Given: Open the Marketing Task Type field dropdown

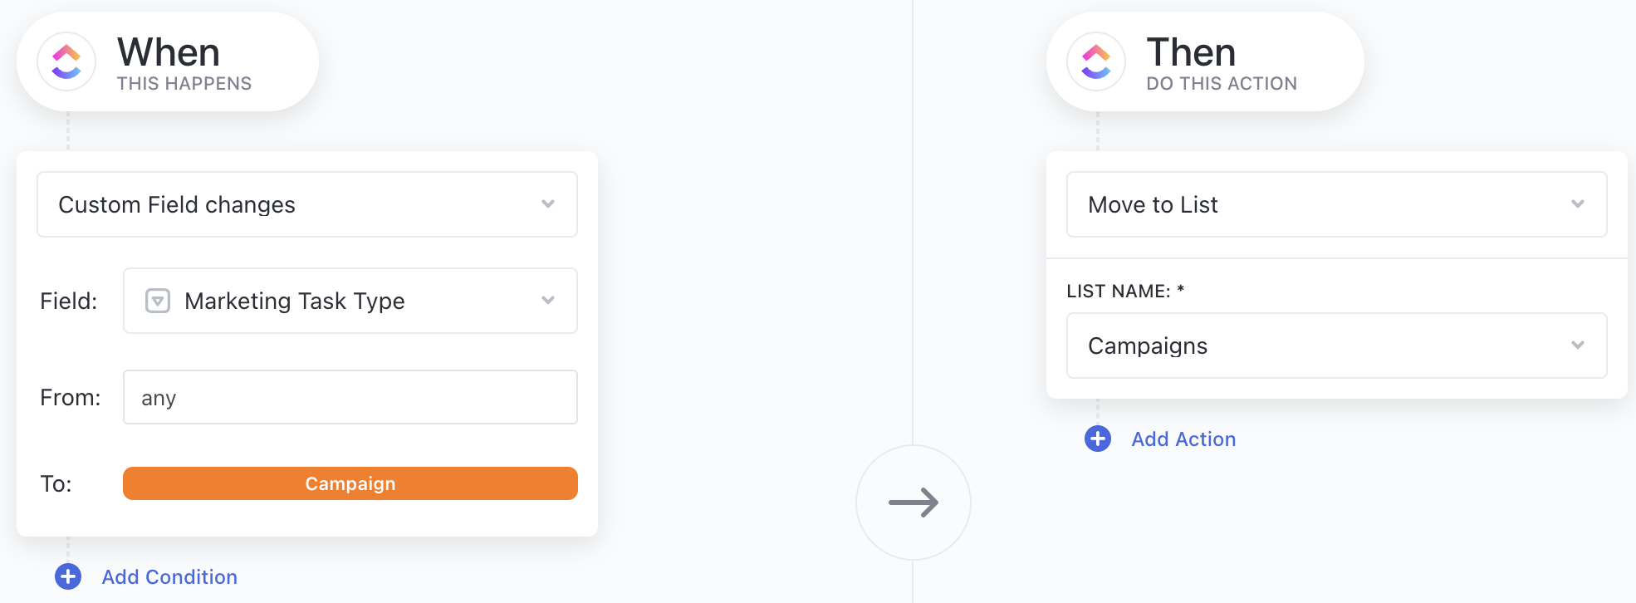Looking at the screenshot, I should [349, 301].
